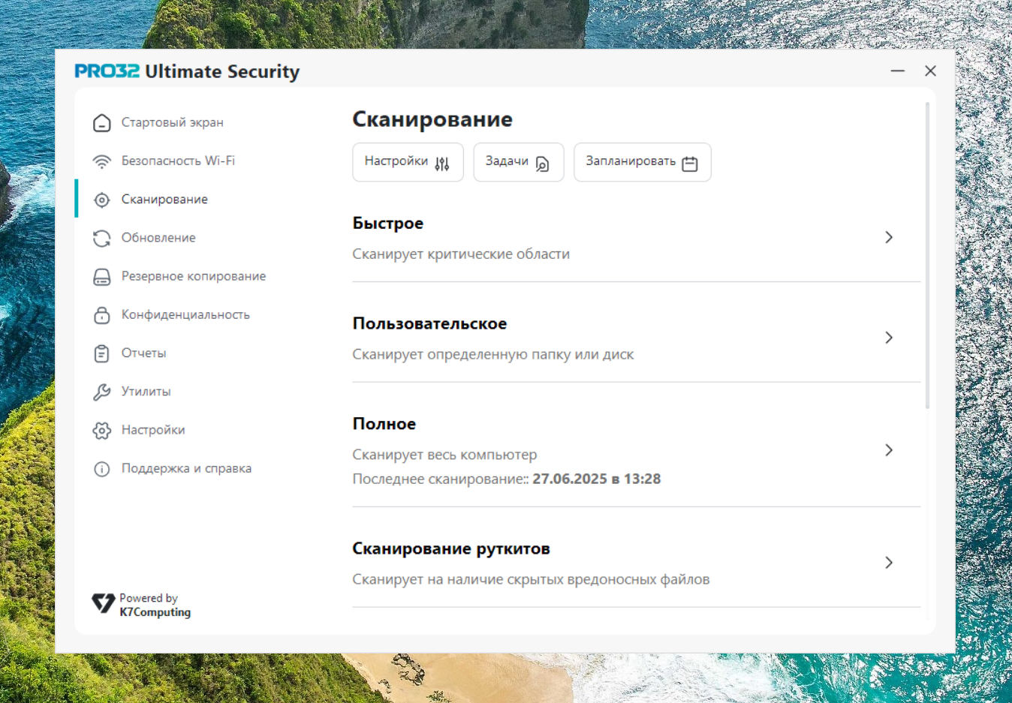Image resolution: width=1012 pixels, height=703 pixels.
Task: Click the info icon beside Поддержка и справка
Action: [102, 469]
